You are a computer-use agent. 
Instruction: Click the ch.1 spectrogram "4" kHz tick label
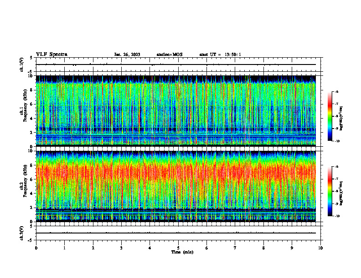pos(32,119)
